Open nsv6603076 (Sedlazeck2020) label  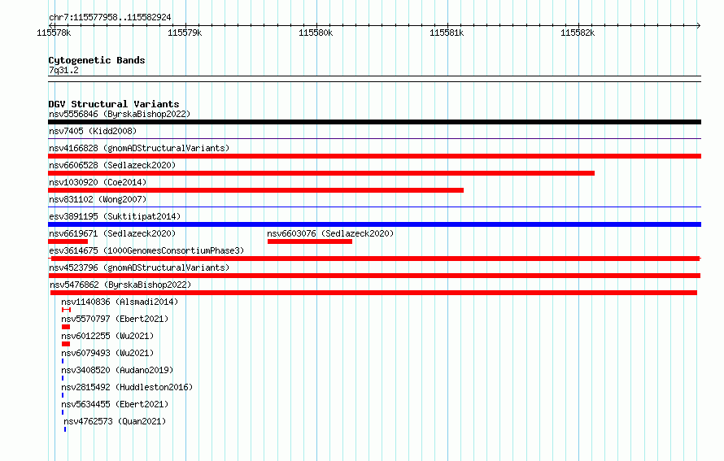[x=330, y=233]
